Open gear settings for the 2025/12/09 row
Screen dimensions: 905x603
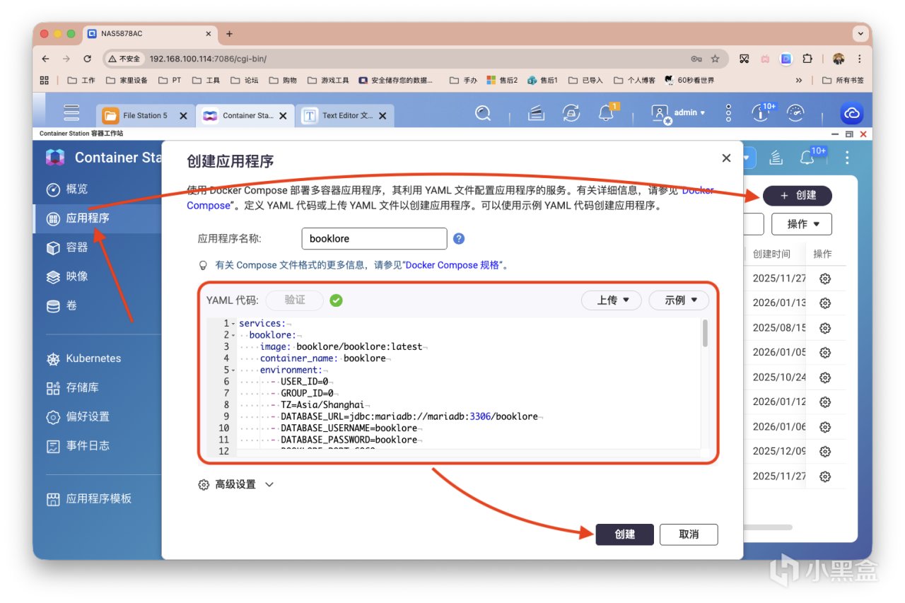pyautogui.click(x=824, y=452)
